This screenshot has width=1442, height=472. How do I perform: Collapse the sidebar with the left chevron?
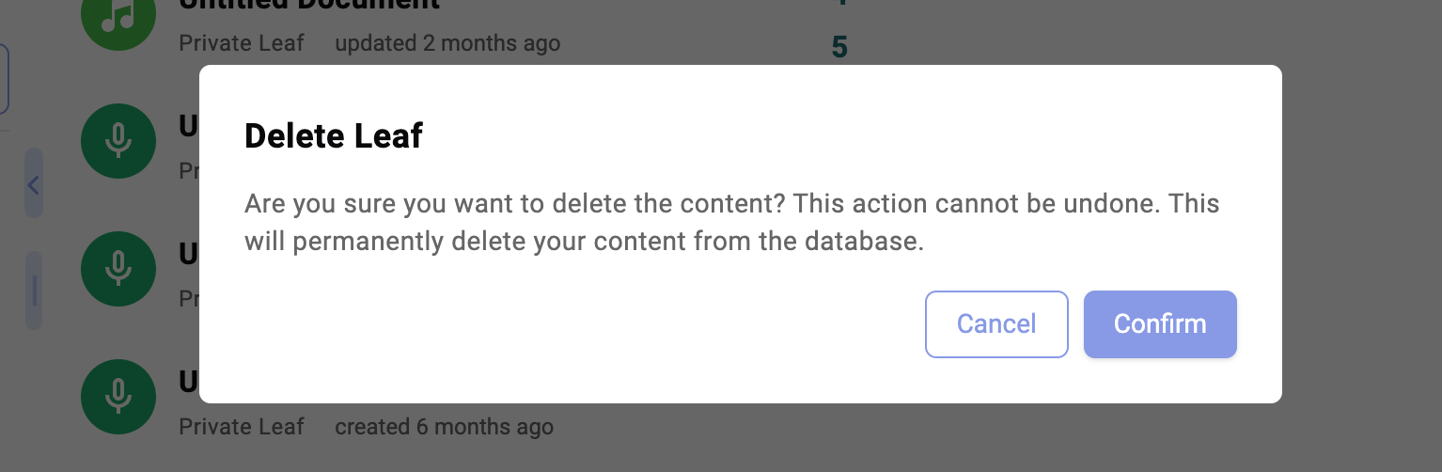click(34, 184)
